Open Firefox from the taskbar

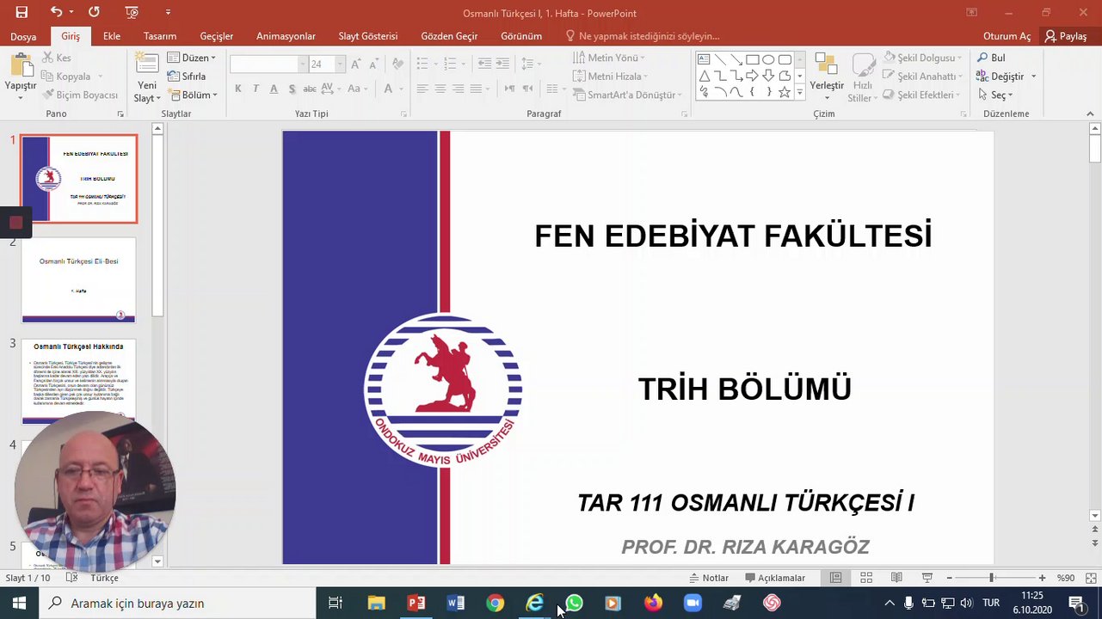653,604
